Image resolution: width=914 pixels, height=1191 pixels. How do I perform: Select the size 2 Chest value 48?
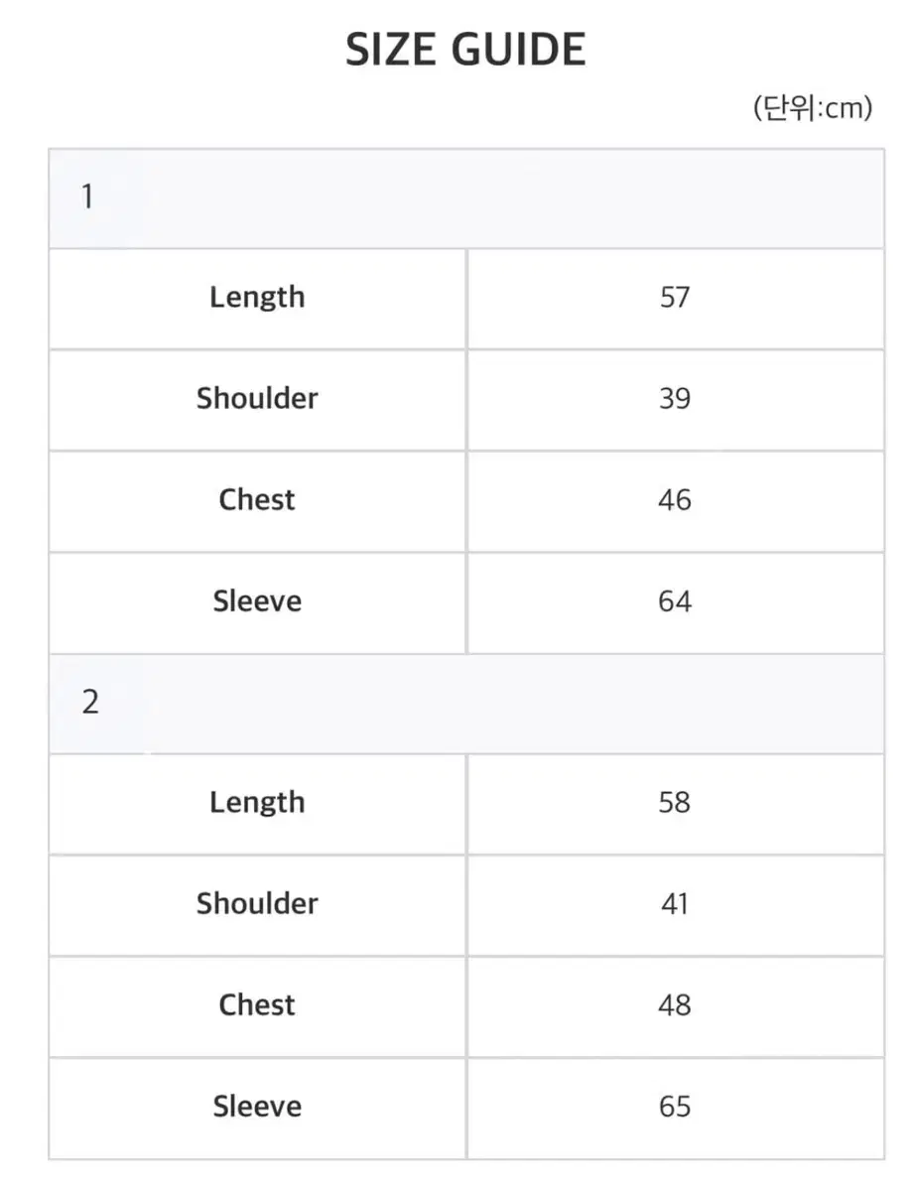(x=675, y=1005)
